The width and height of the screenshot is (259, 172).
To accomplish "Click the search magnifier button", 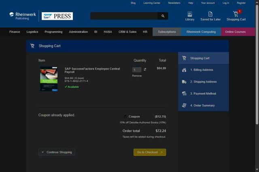I will 163,16.
